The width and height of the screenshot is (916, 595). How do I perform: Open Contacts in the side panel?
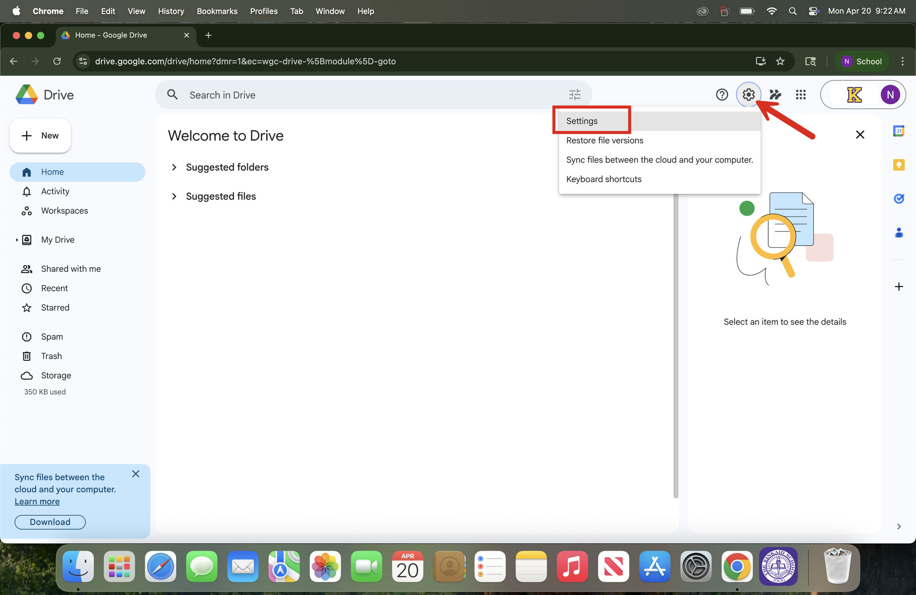coord(899,233)
